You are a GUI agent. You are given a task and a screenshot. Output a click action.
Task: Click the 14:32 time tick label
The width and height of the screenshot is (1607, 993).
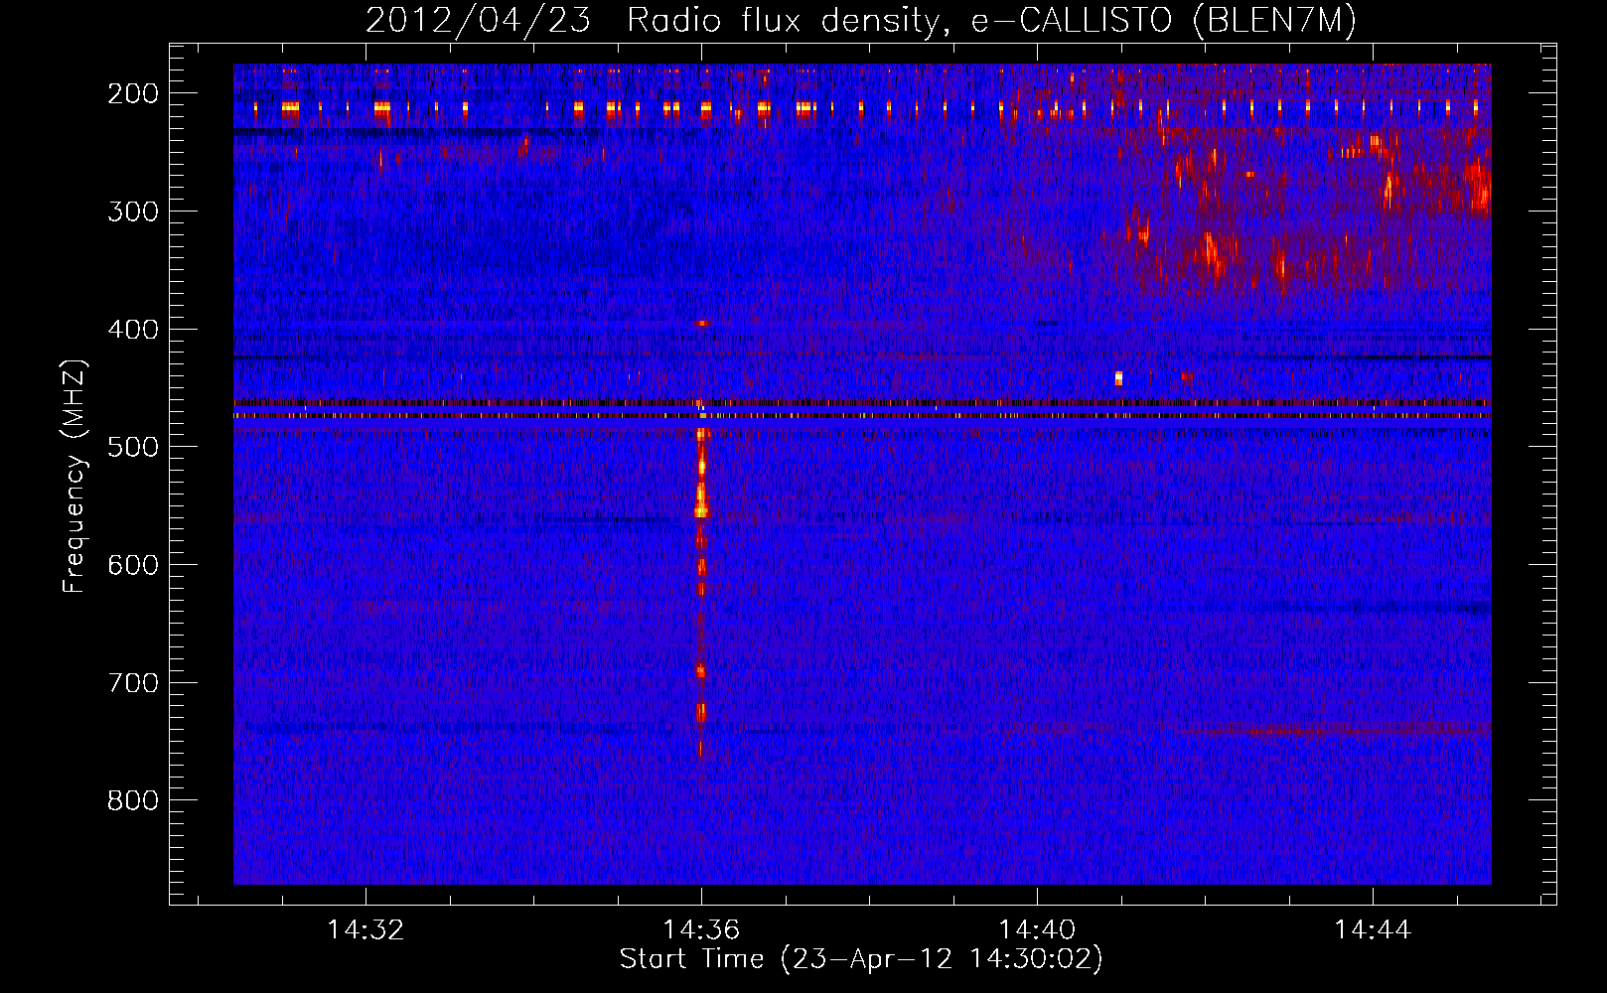(365, 929)
